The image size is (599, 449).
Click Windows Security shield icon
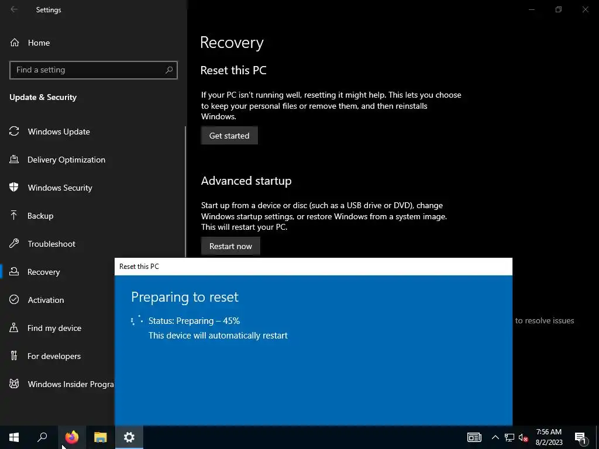click(x=14, y=187)
